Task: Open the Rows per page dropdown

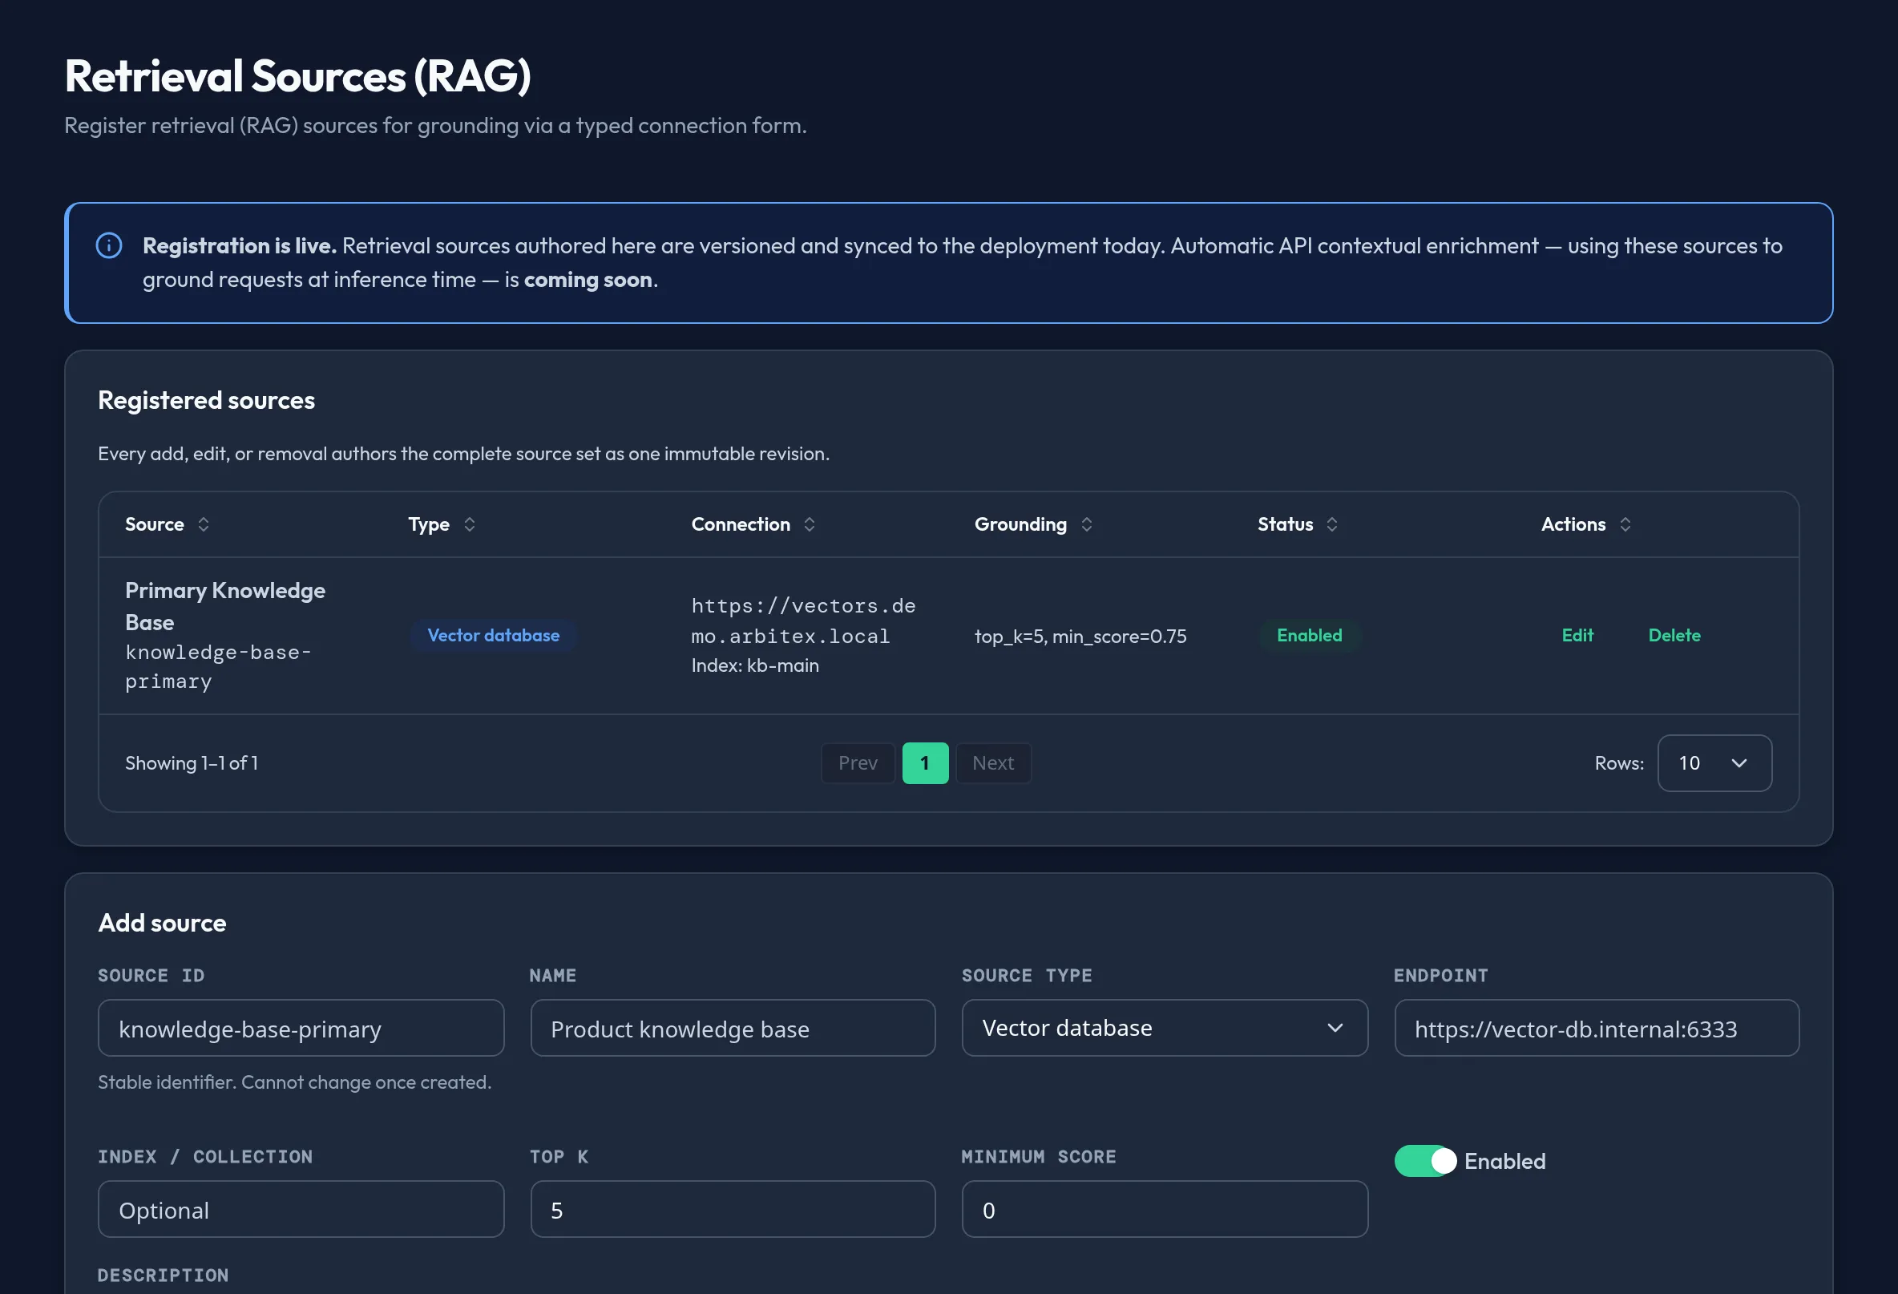Action: pyautogui.click(x=1714, y=763)
